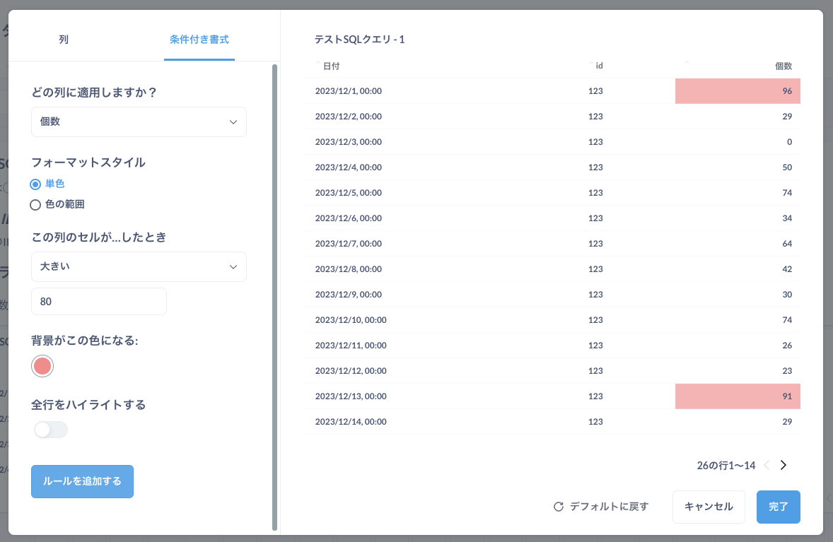The width and height of the screenshot is (833, 542).
Task: Select the 単色 format style option
Action: [35, 184]
